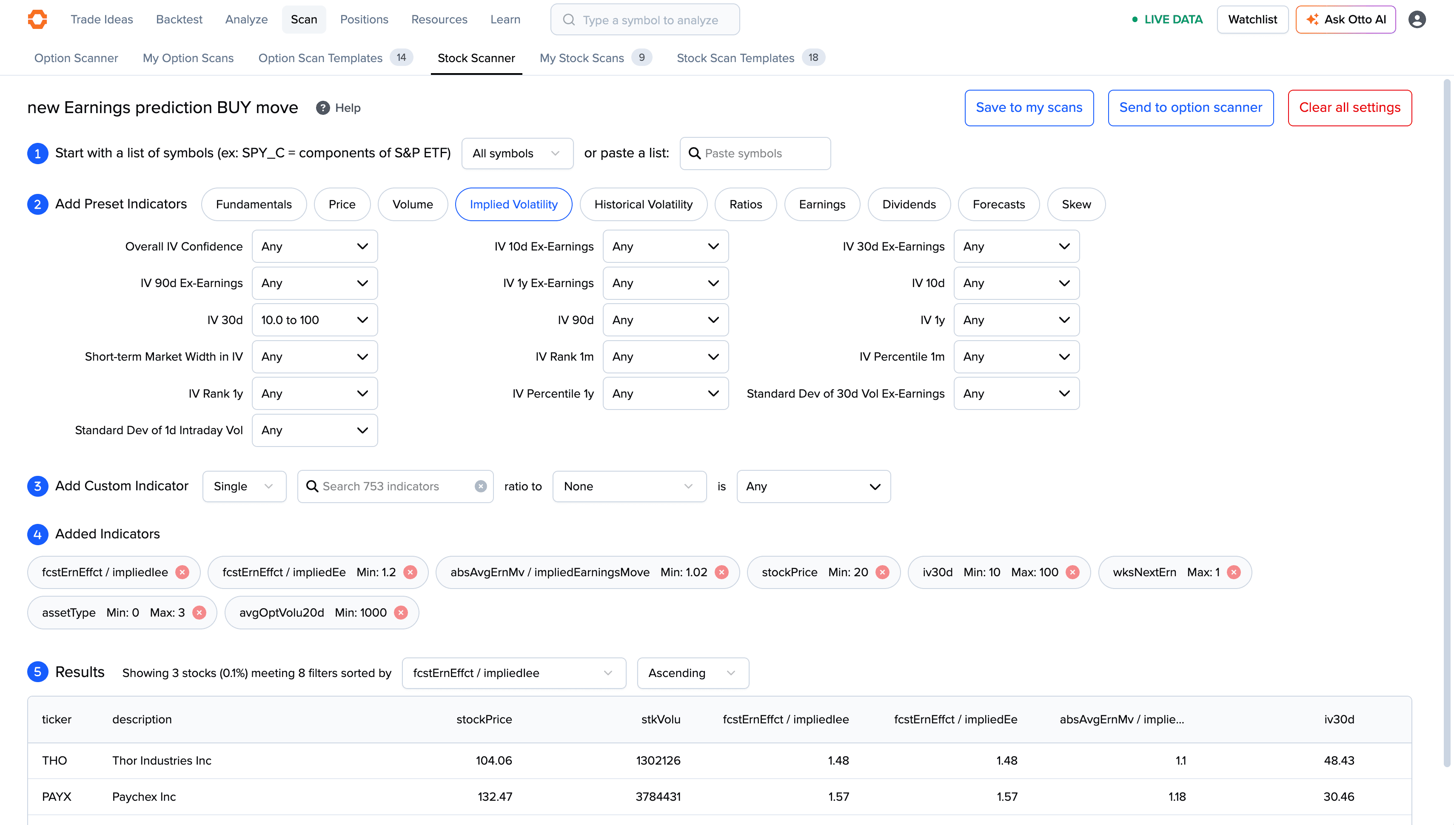Switch to the My Stock Scans tab
Viewport: 1454px width, 825px height.
tap(582, 58)
